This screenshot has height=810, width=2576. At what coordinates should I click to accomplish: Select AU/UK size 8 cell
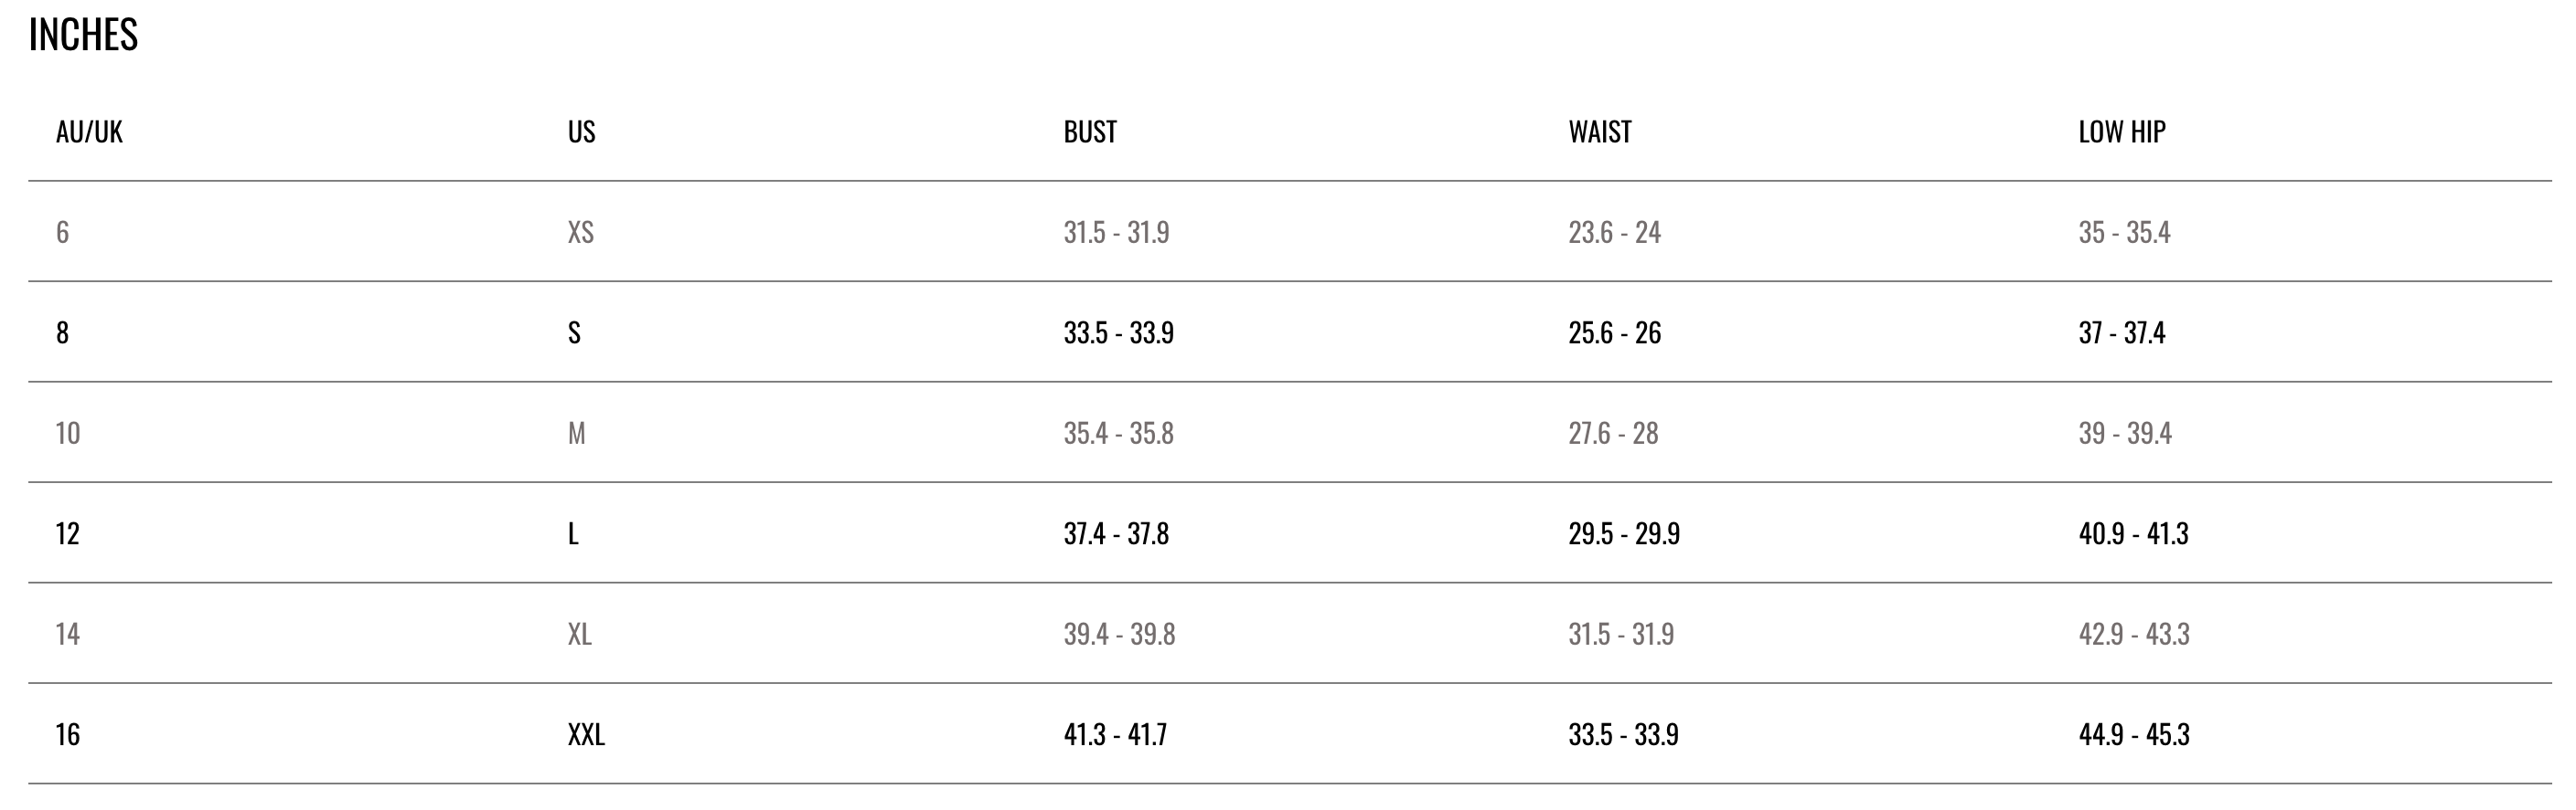pos(62,332)
